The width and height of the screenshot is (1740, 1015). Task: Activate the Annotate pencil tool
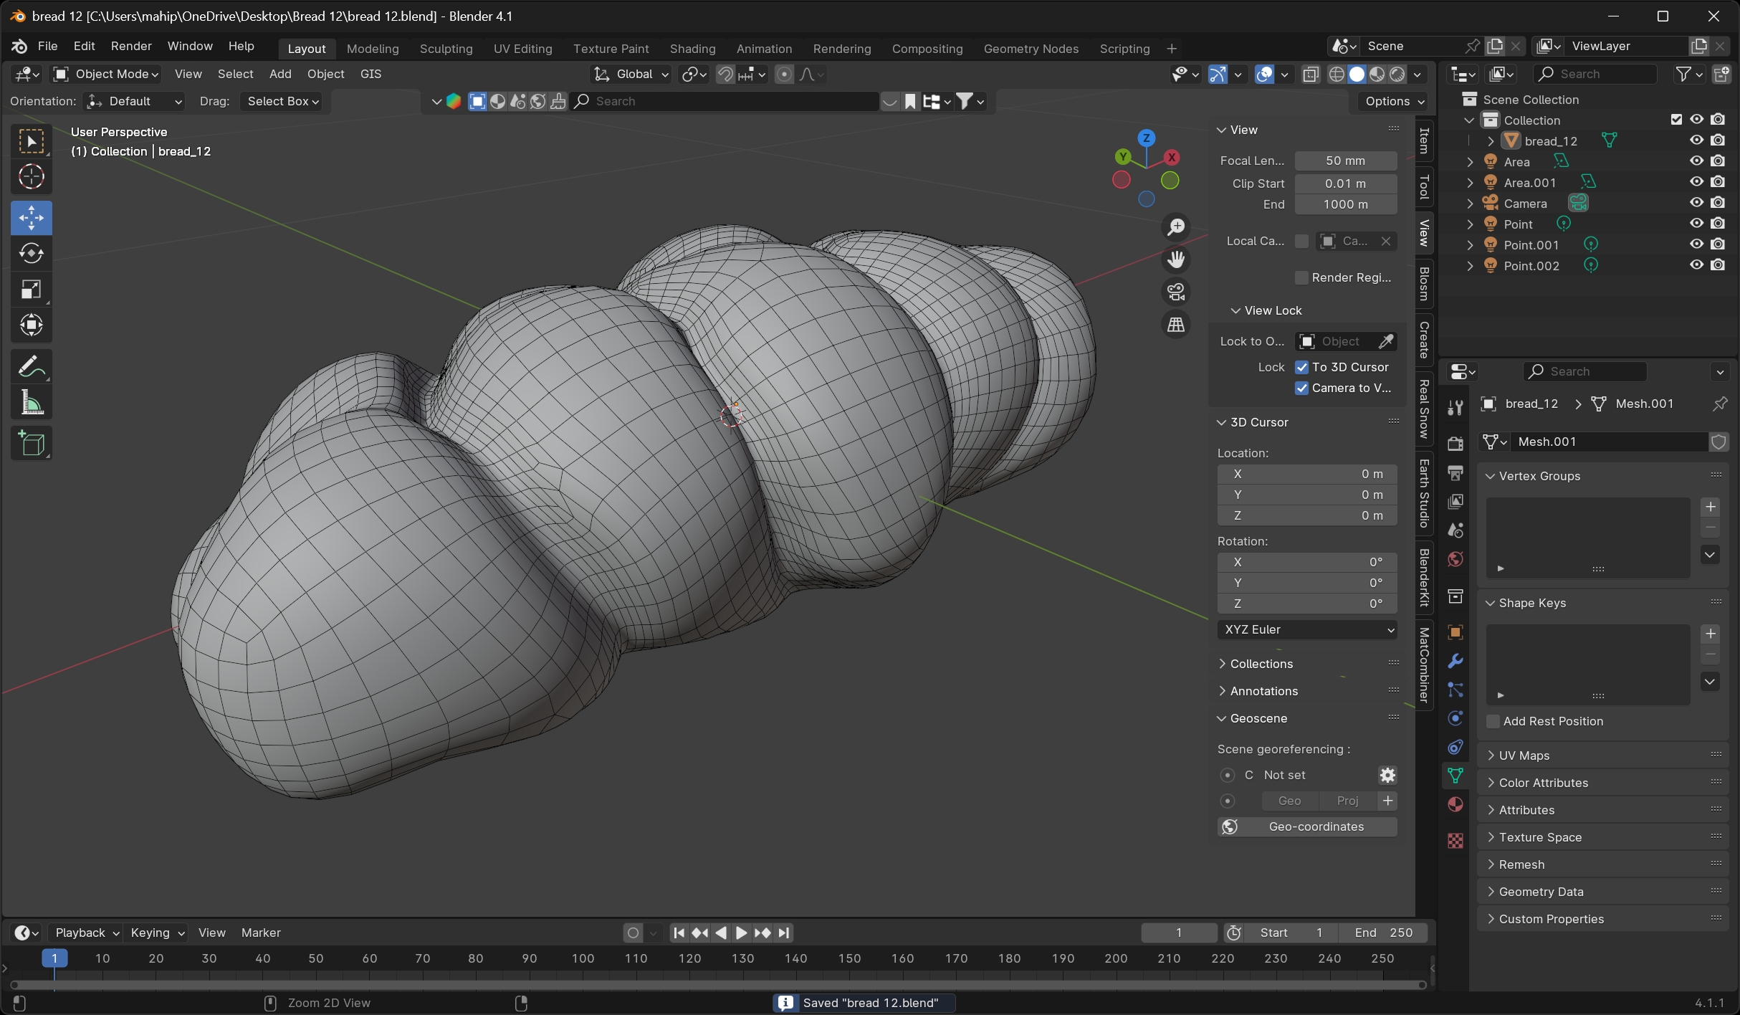click(31, 367)
